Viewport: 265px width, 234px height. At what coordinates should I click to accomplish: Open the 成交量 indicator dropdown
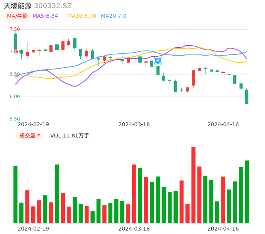30,136
